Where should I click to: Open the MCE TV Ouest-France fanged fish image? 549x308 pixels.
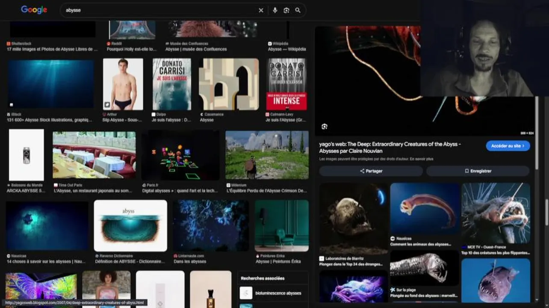point(496,213)
